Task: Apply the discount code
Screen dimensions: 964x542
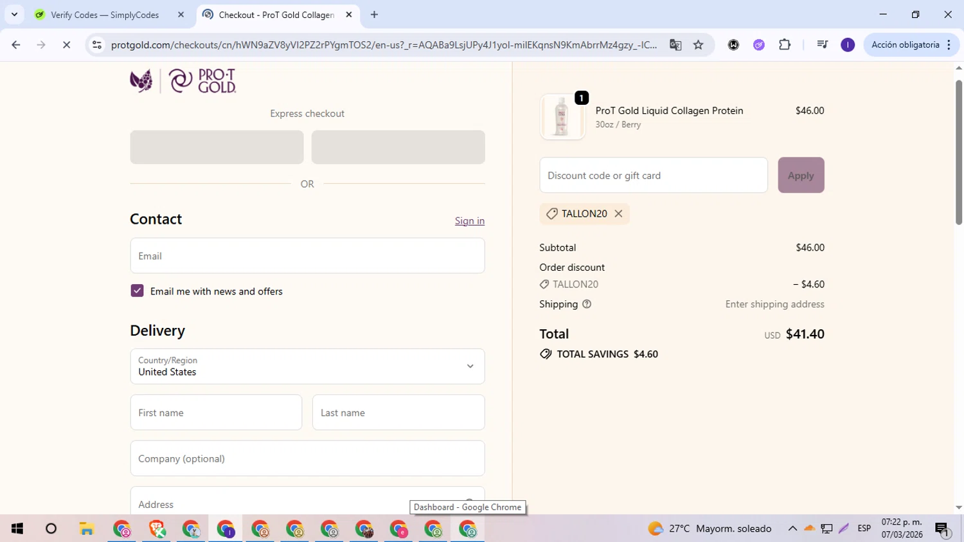Action: click(x=801, y=176)
